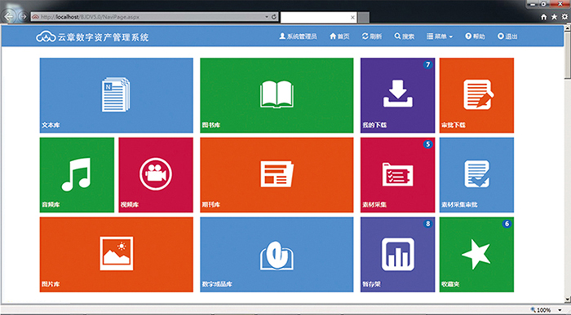Image resolution: width=571 pixels, height=315 pixels.
Task: Open the 素材采集 material collection tile
Action: tap(398, 175)
